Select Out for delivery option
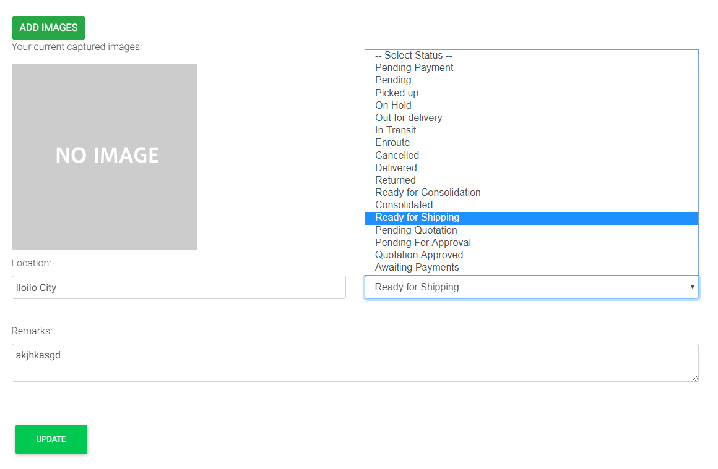Image resolution: width=718 pixels, height=469 pixels. tap(532, 117)
